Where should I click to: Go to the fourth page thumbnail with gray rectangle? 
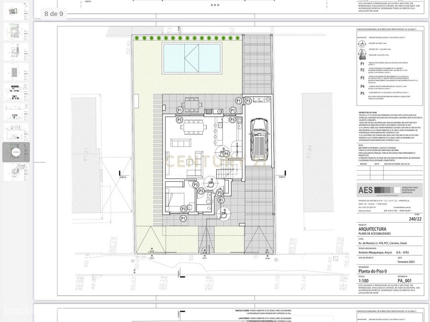tap(16, 72)
